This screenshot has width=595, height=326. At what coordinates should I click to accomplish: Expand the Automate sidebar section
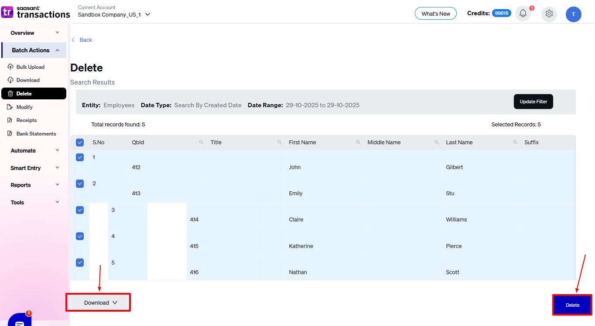[35, 150]
